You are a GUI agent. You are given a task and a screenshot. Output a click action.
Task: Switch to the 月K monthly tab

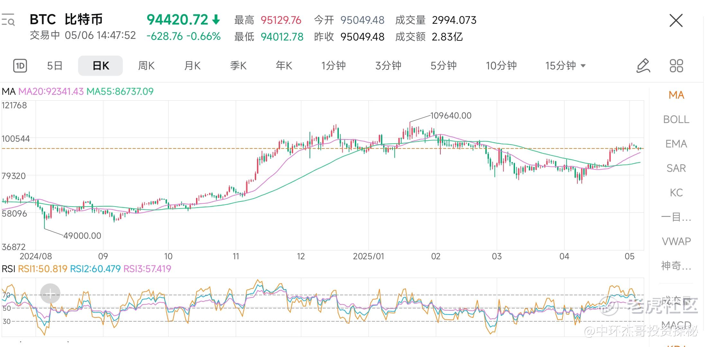point(192,66)
